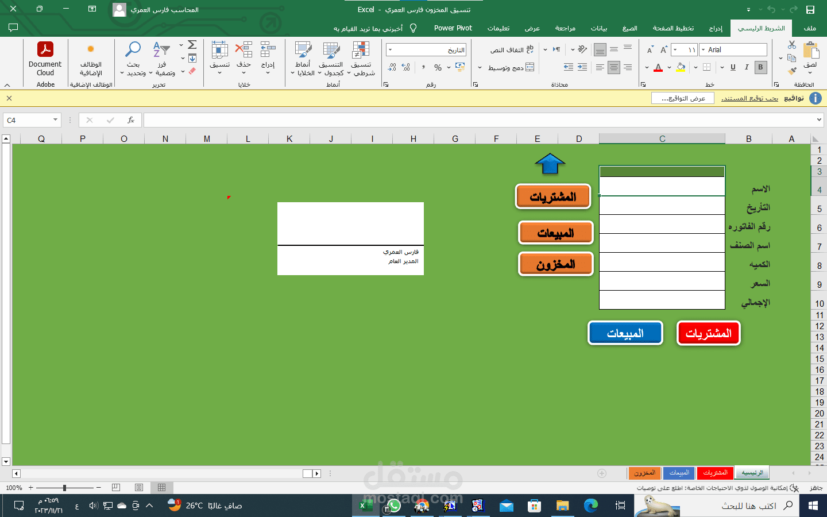
Task: Click the Percent Style icon
Action: tap(438, 68)
